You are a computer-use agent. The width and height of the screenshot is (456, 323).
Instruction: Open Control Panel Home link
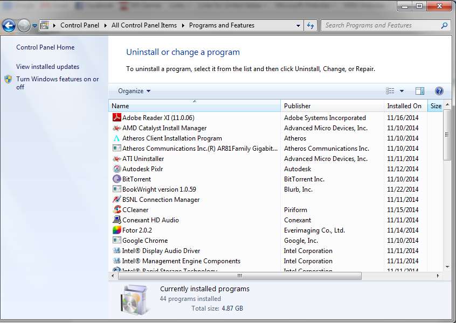click(45, 47)
